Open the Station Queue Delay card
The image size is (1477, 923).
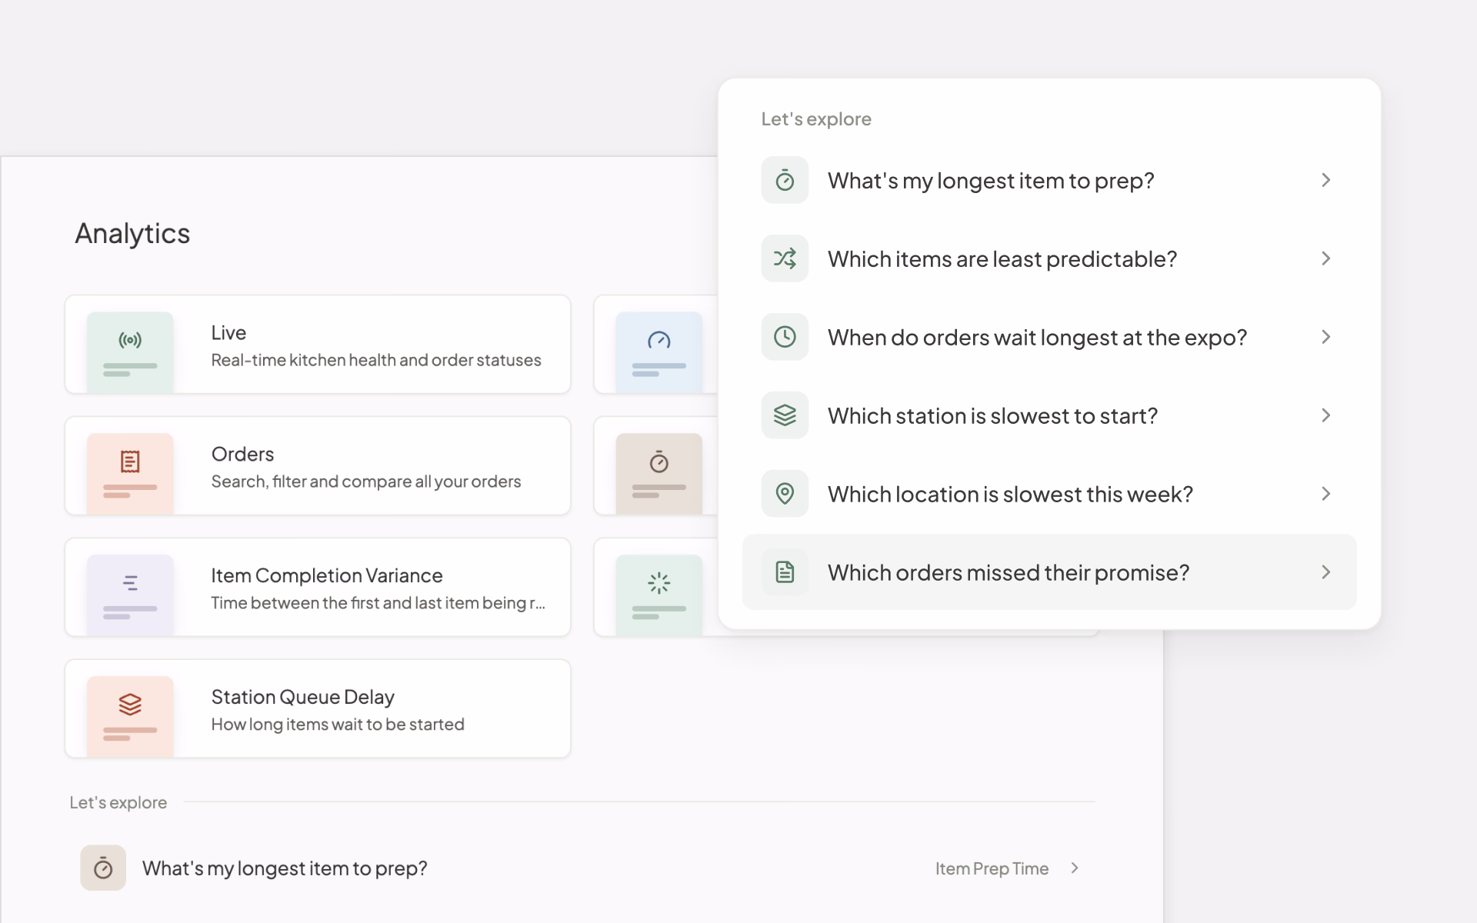(x=318, y=709)
